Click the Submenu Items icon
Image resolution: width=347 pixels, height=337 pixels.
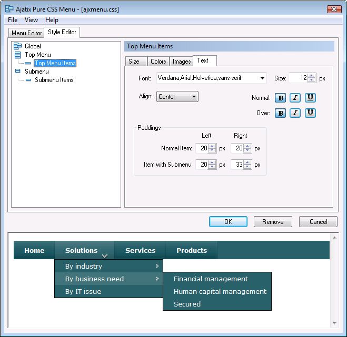pyautogui.click(x=28, y=80)
